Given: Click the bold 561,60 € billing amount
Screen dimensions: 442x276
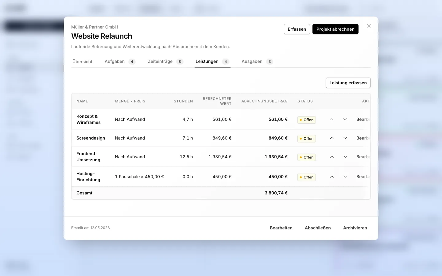Looking at the screenshot, I should point(278,119).
